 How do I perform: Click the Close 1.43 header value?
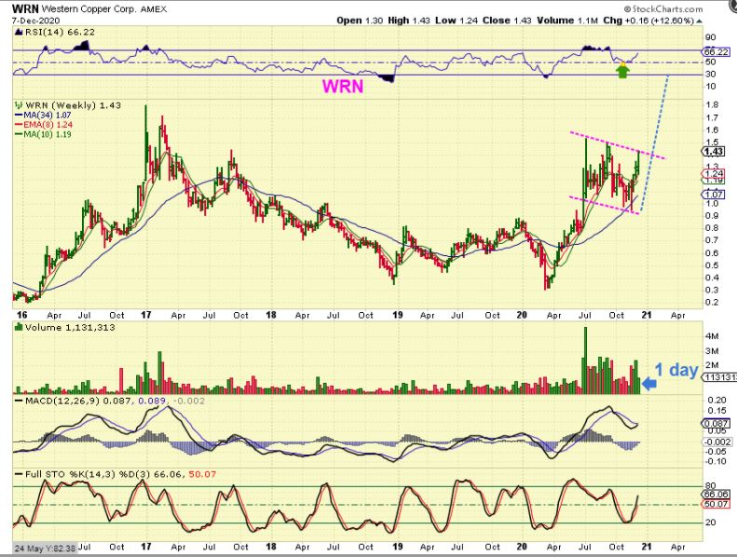tap(507, 20)
